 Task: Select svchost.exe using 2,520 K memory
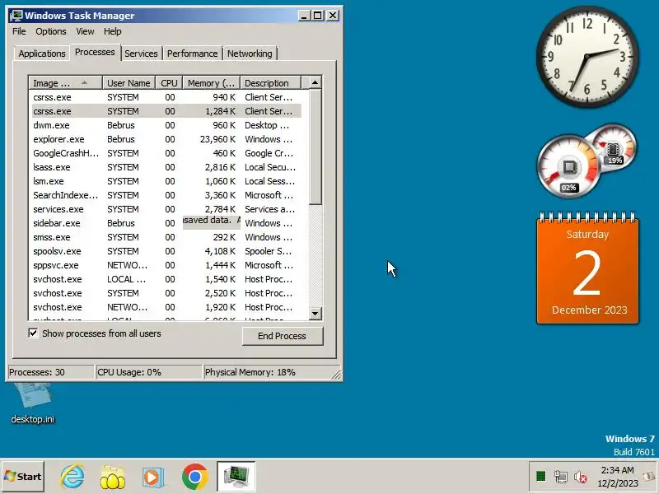pos(166,293)
